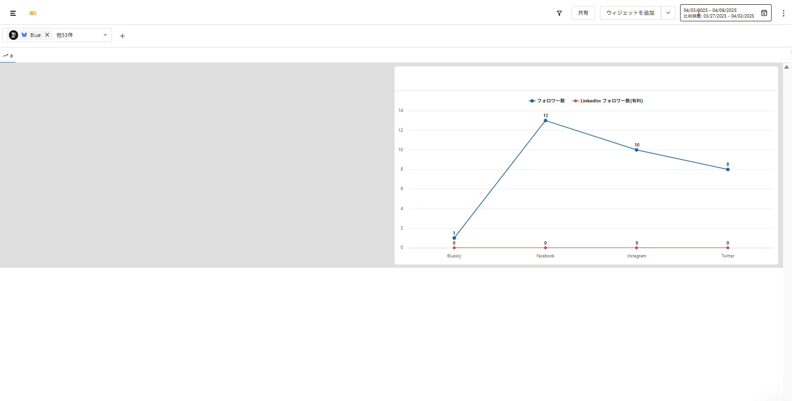The height and width of the screenshot is (401, 792).
Task: Expand the chevron beside ウィジェットを追加
Action: [x=668, y=13]
